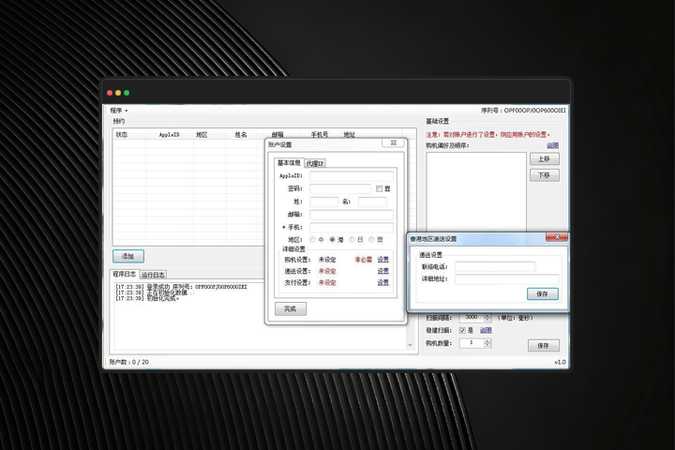Increase the 购机数量 spinner value
Viewport: 675px width, 450px height.
point(487,340)
